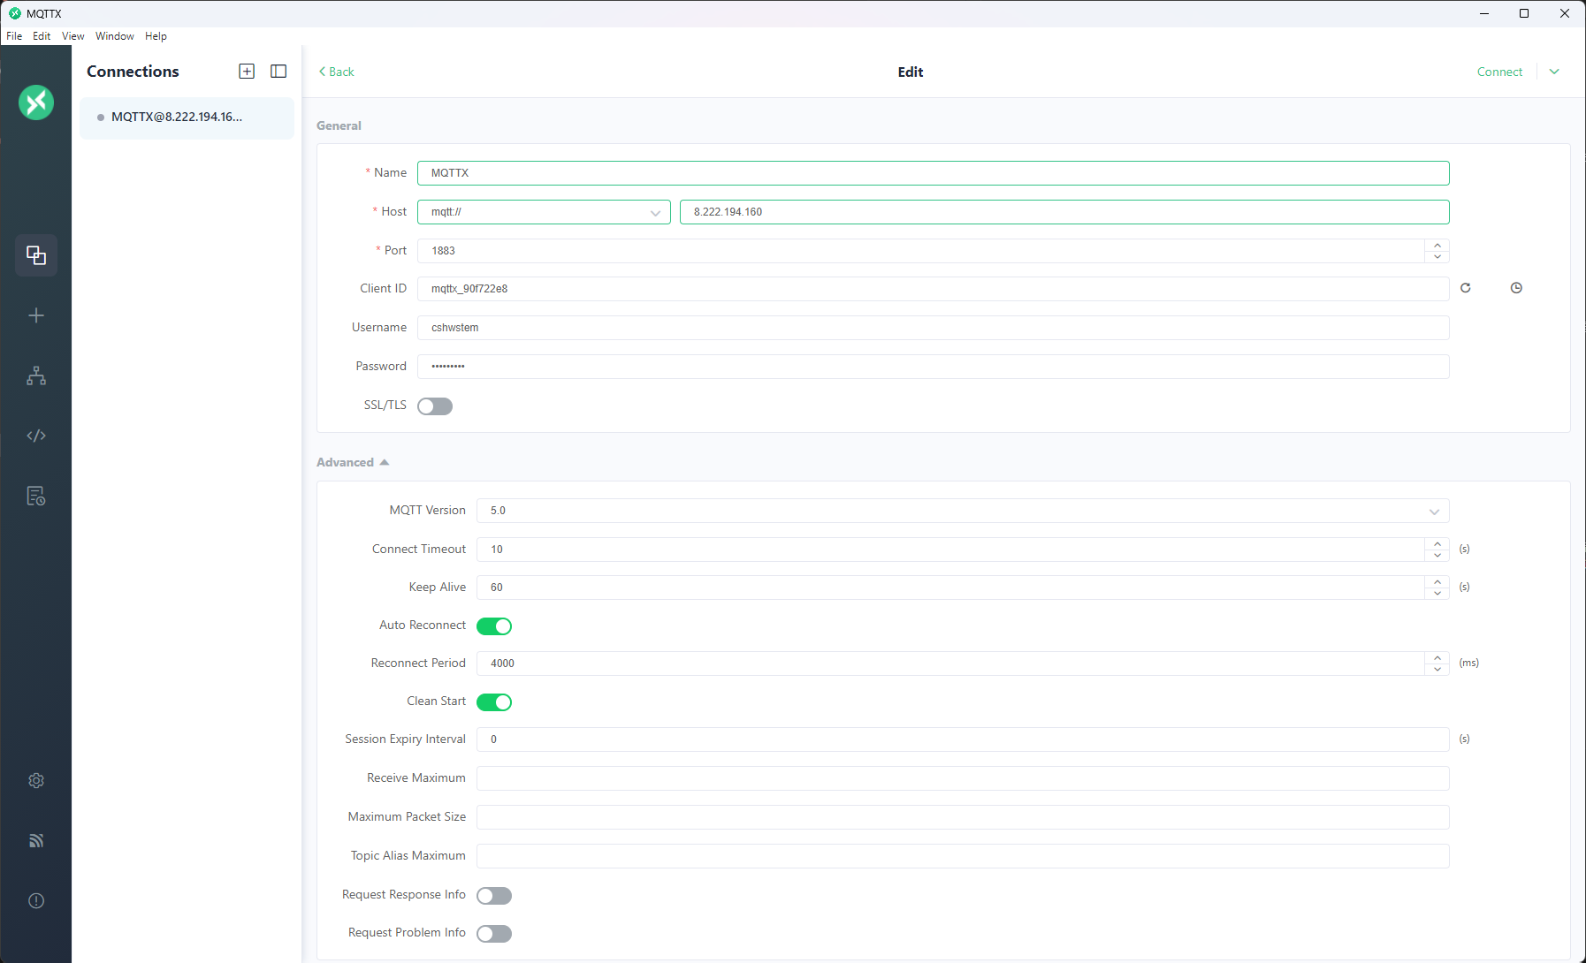Open the Script code icon in sidebar

click(x=36, y=436)
